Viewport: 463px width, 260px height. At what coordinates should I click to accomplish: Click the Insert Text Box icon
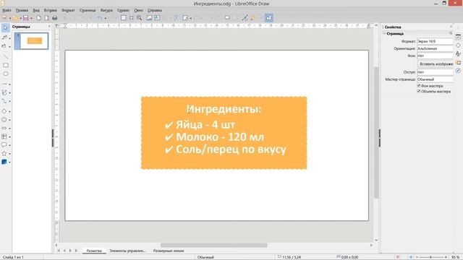(x=157, y=18)
